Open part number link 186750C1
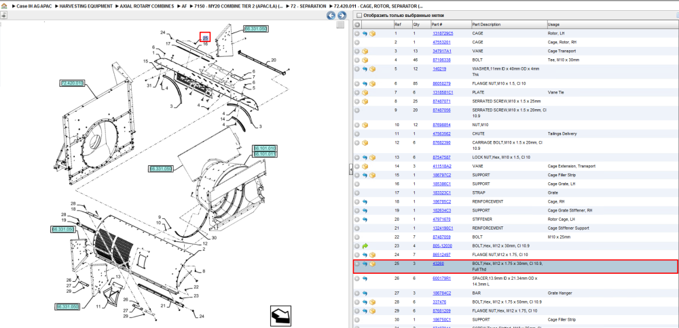The width and height of the screenshot is (679, 328). coord(441,320)
